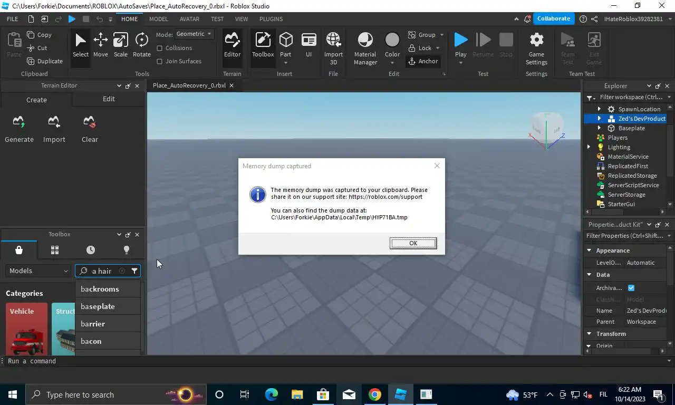This screenshot has height=405, width=675.
Task: Switch to the TEST ribbon tab
Action: (217, 19)
